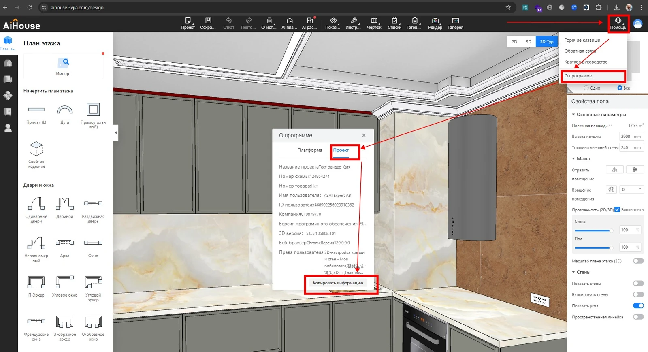Open the Полезная площадь dropdown
The width and height of the screenshot is (648, 352).
point(610,126)
